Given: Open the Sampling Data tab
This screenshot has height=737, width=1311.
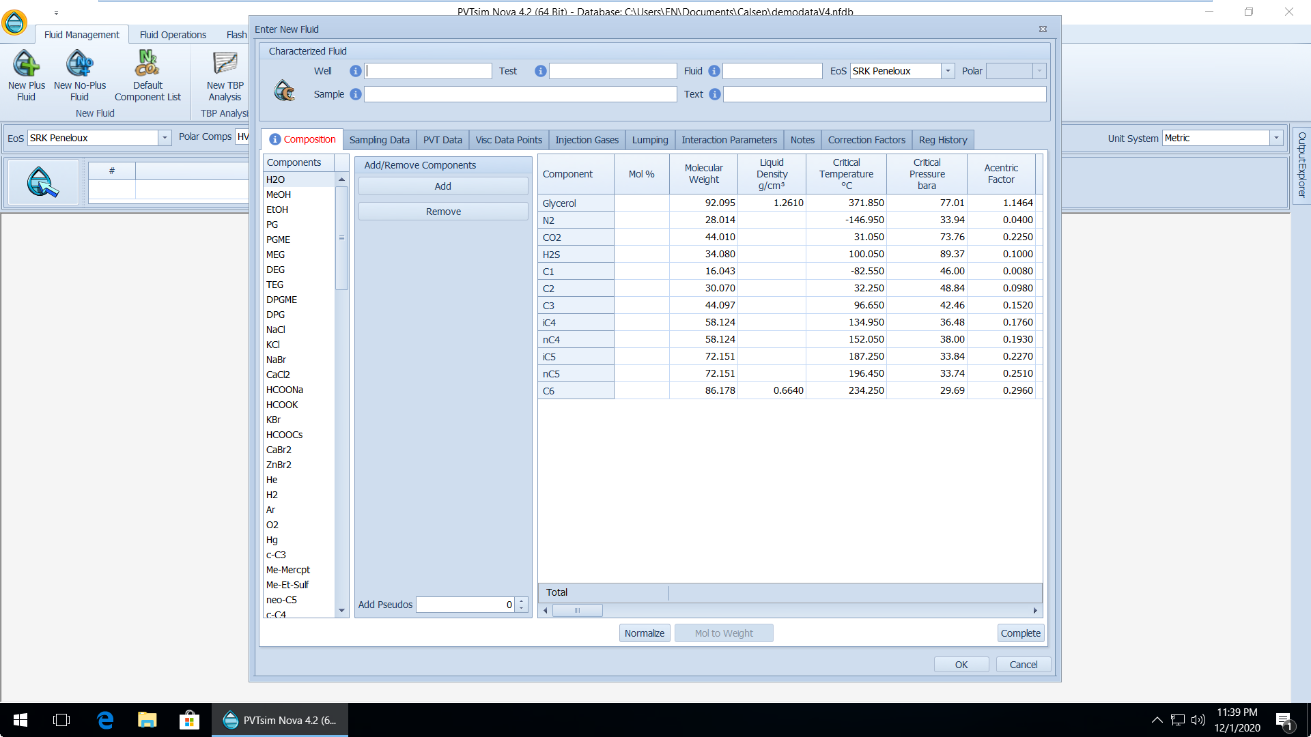Looking at the screenshot, I should tap(379, 140).
